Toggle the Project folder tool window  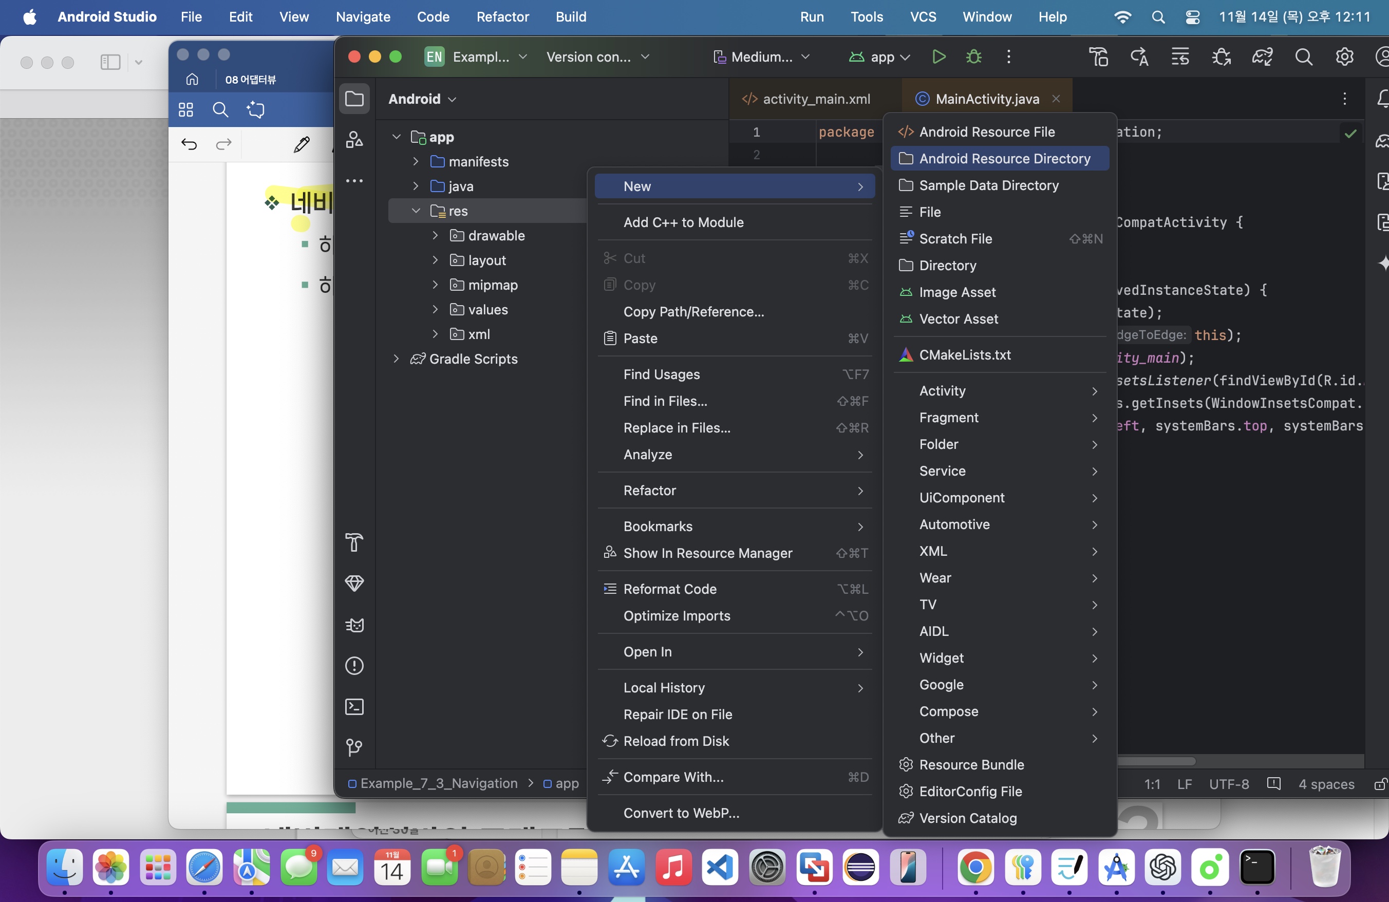pos(354,99)
